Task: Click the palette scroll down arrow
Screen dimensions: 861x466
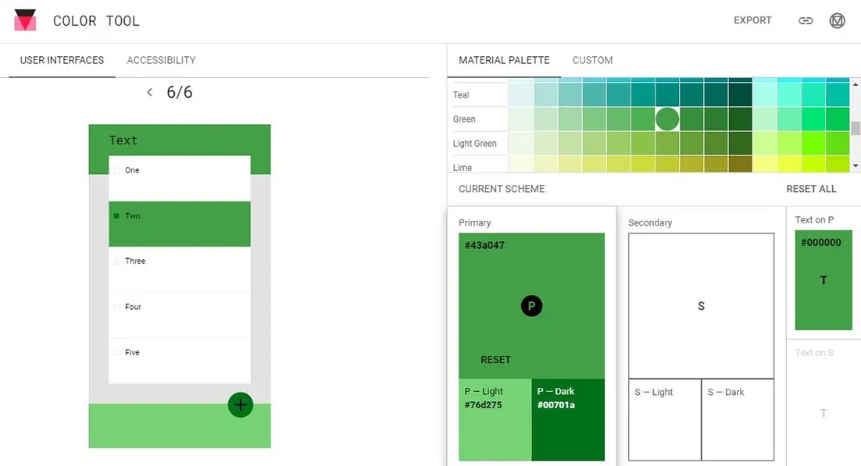Action: point(856,165)
